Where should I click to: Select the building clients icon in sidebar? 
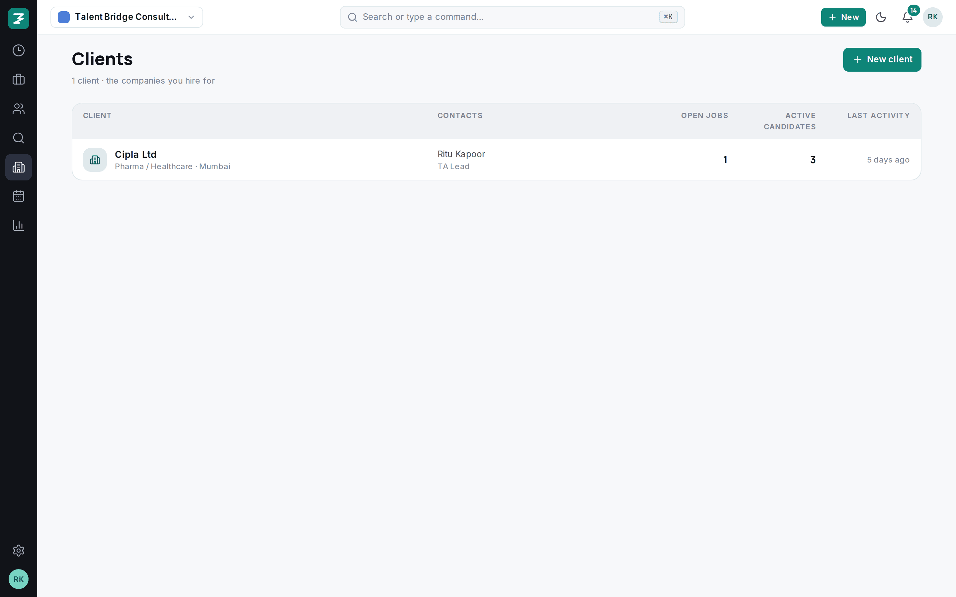pos(19,167)
